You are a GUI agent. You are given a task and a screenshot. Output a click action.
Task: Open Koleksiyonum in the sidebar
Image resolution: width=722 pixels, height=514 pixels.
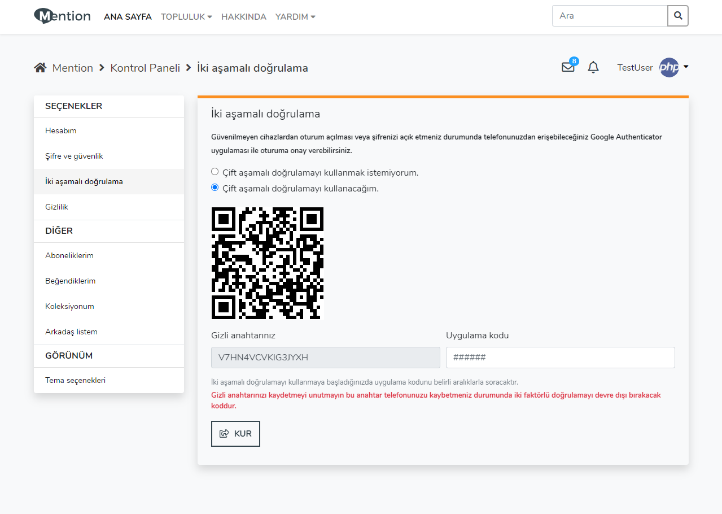[109, 306]
